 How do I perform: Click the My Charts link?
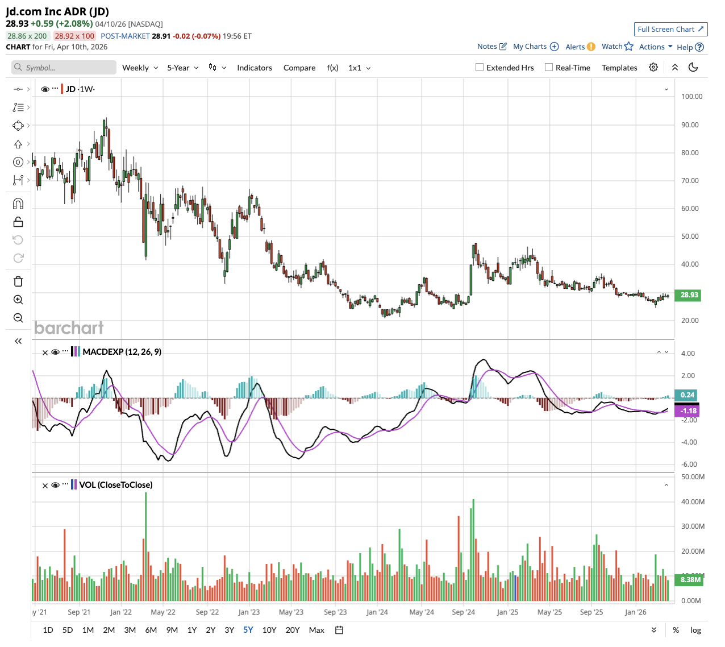(x=530, y=47)
